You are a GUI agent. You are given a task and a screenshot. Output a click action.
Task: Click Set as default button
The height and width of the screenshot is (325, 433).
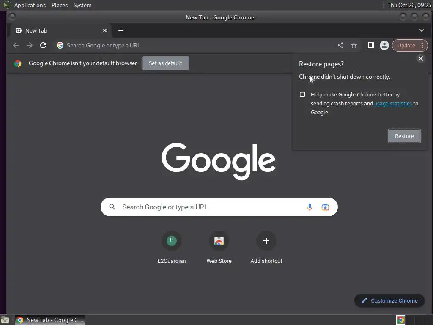point(165,63)
